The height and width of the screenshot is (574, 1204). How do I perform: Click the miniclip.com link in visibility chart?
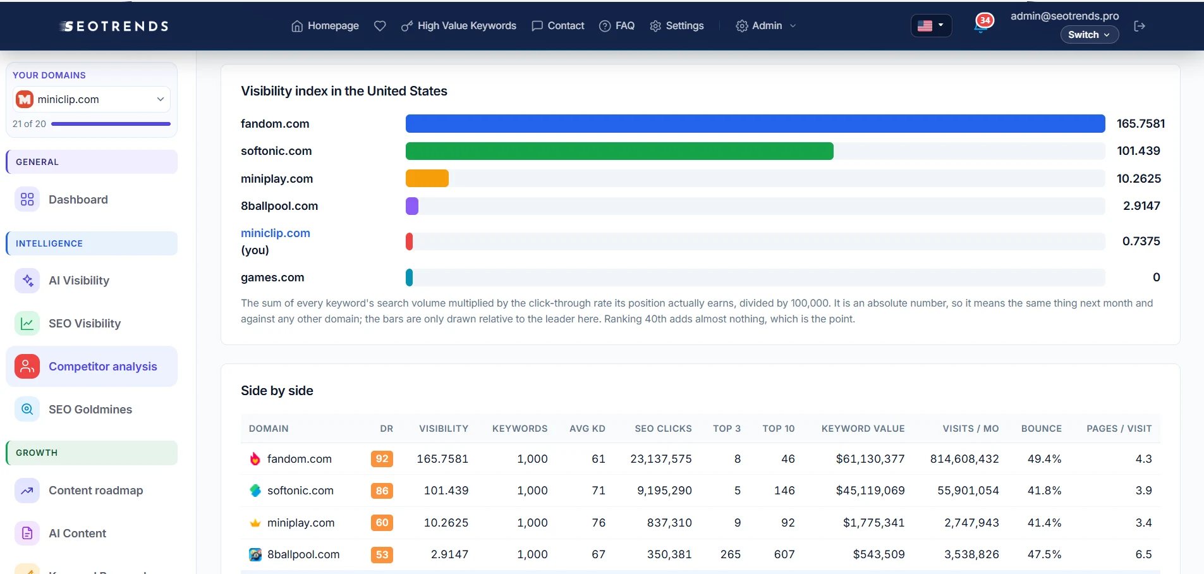(276, 233)
